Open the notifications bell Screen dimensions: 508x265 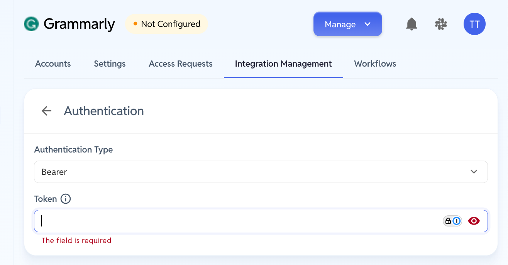(412, 24)
